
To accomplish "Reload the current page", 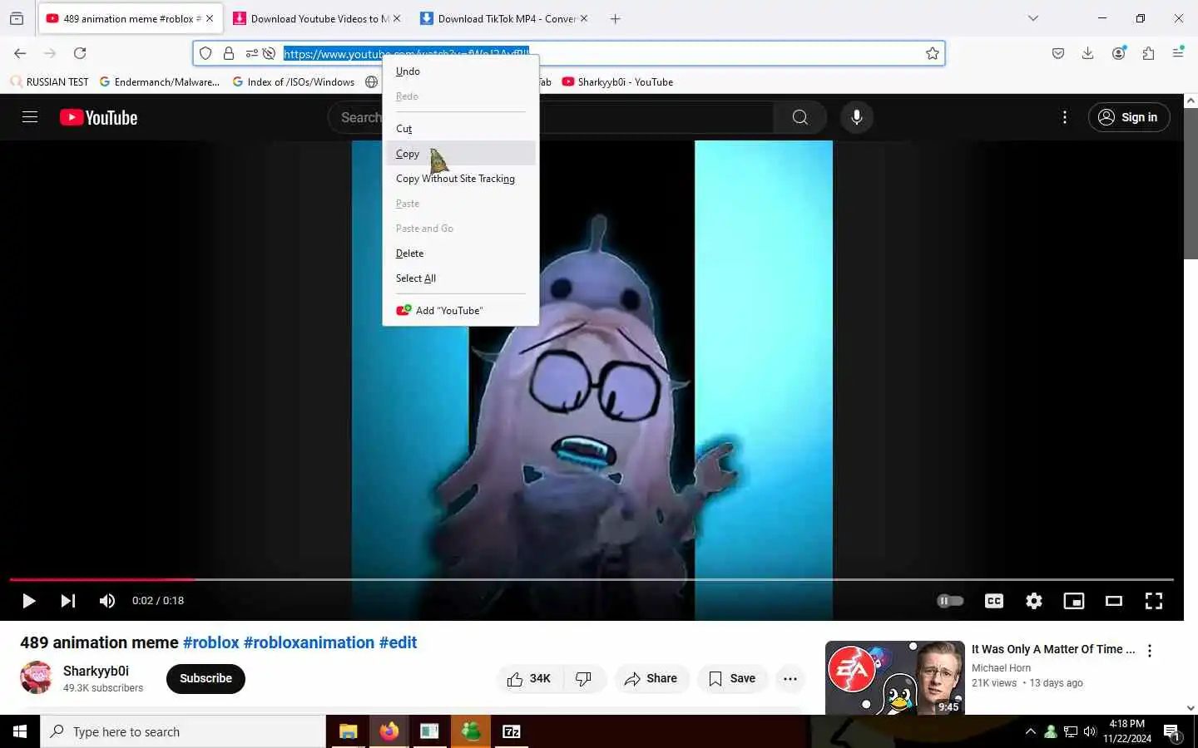I will pos(80,53).
